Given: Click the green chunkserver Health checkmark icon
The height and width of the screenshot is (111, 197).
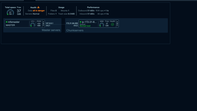Looking at the screenshot, I should 112,24.
